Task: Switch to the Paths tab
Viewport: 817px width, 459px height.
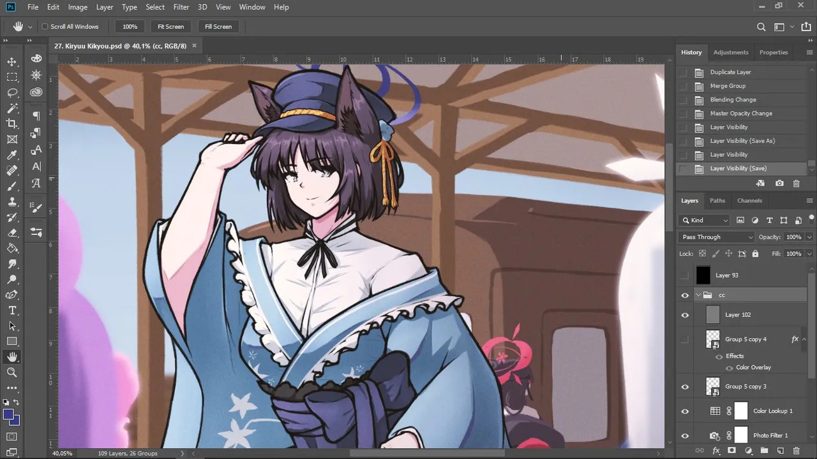Action: [717, 201]
